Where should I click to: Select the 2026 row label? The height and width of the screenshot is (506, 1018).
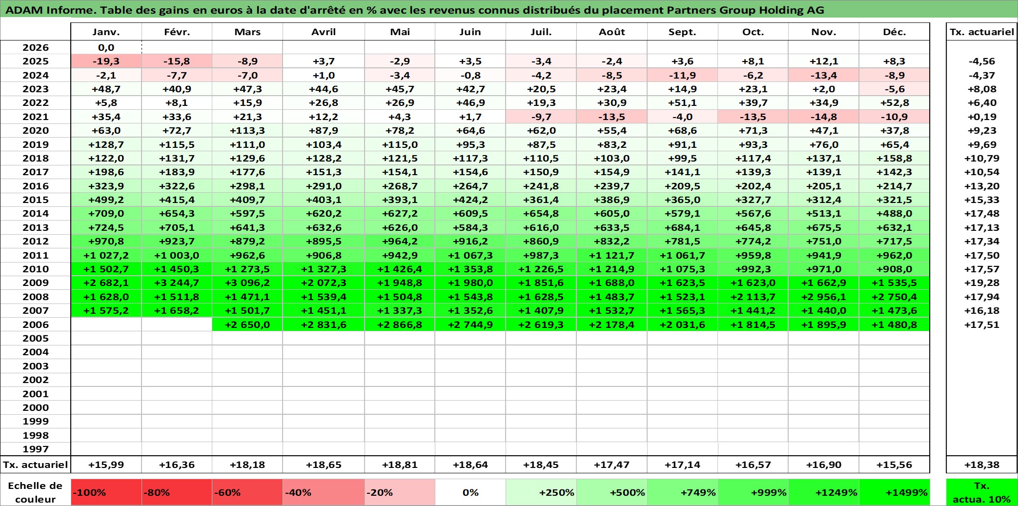click(x=36, y=47)
